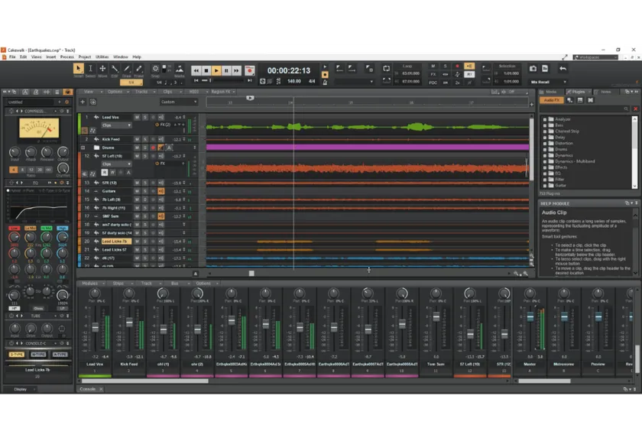Expand the EQ plugin folder

click(544, 173)
